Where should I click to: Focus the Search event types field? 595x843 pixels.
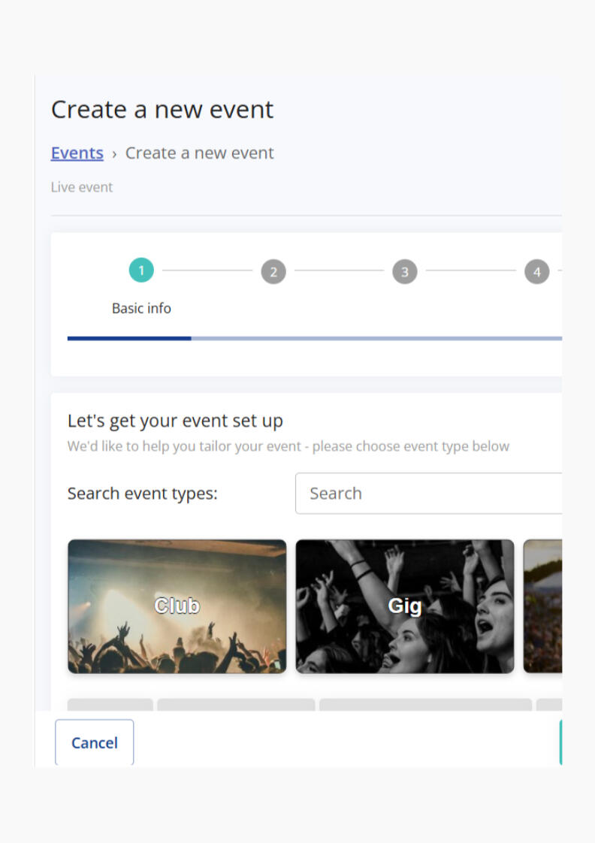coord(428,494)
